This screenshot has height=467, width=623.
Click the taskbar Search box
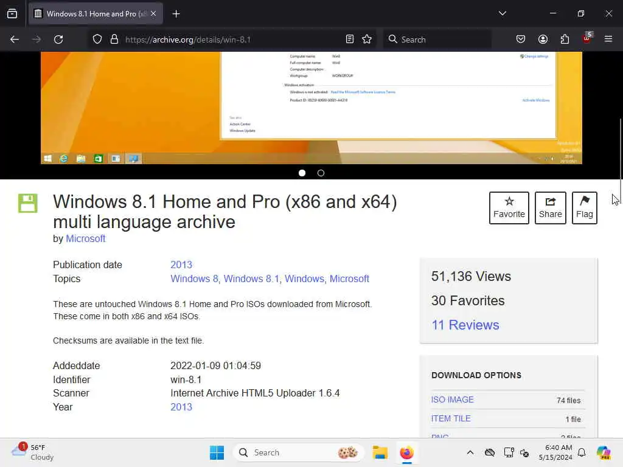click(x=298, y=452)
